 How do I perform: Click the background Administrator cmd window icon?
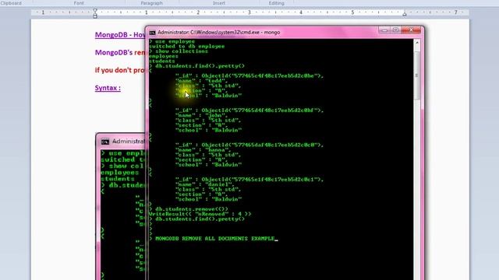[105, 142]
